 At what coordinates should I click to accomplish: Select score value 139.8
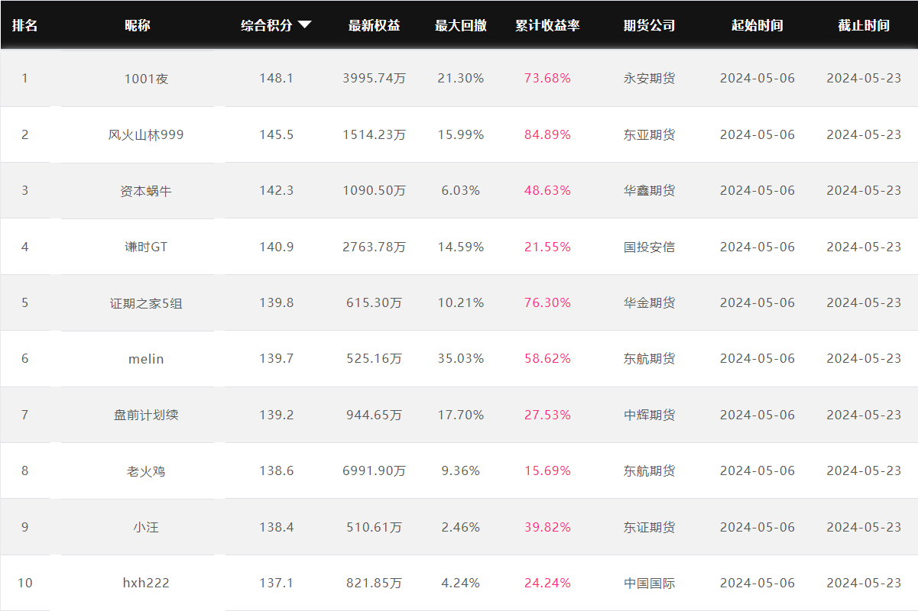(x=276, y=302)
